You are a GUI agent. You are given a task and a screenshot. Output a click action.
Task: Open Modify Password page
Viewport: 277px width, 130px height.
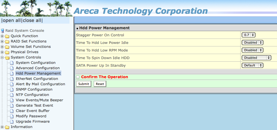(31, 116)
